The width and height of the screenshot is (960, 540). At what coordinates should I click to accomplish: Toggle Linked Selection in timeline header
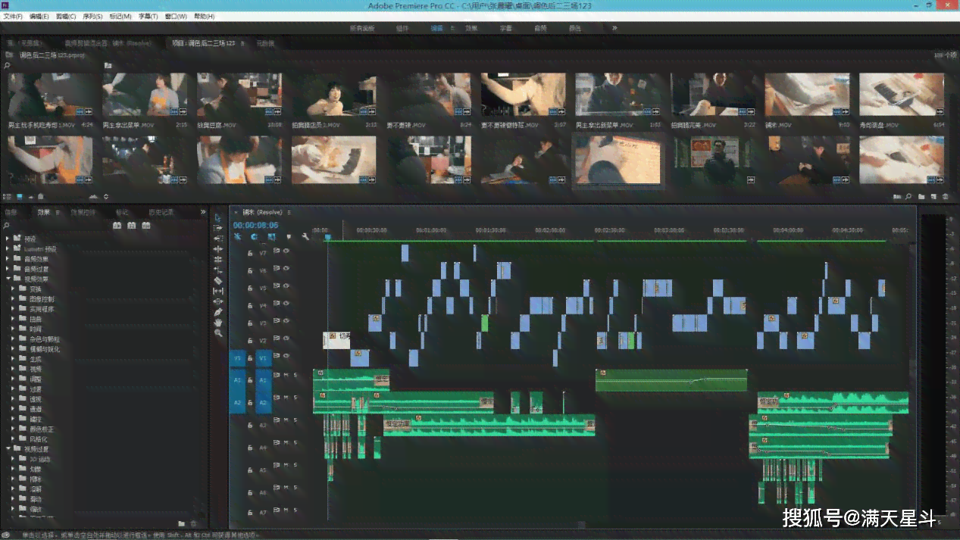pyautogui.click(x=271, y=236)
